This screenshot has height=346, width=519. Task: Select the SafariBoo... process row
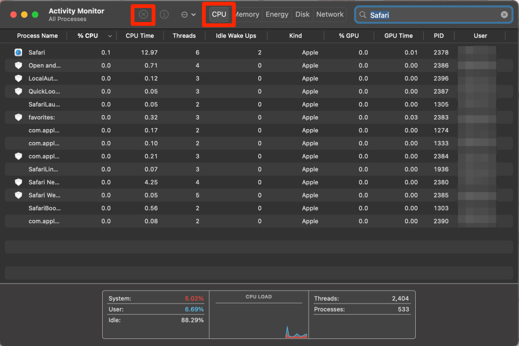click(x=44, y=208)
